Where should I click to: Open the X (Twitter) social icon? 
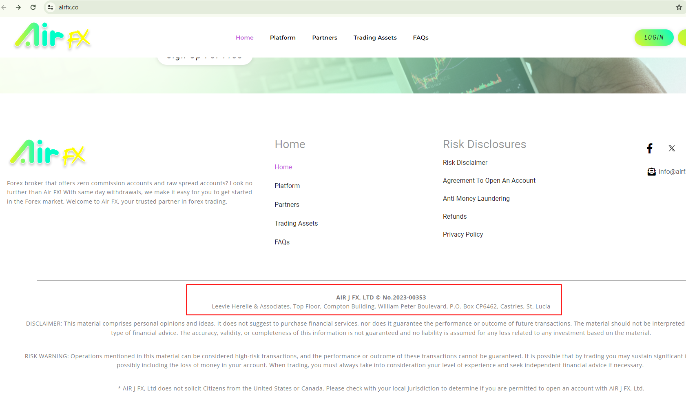[672, 149]
